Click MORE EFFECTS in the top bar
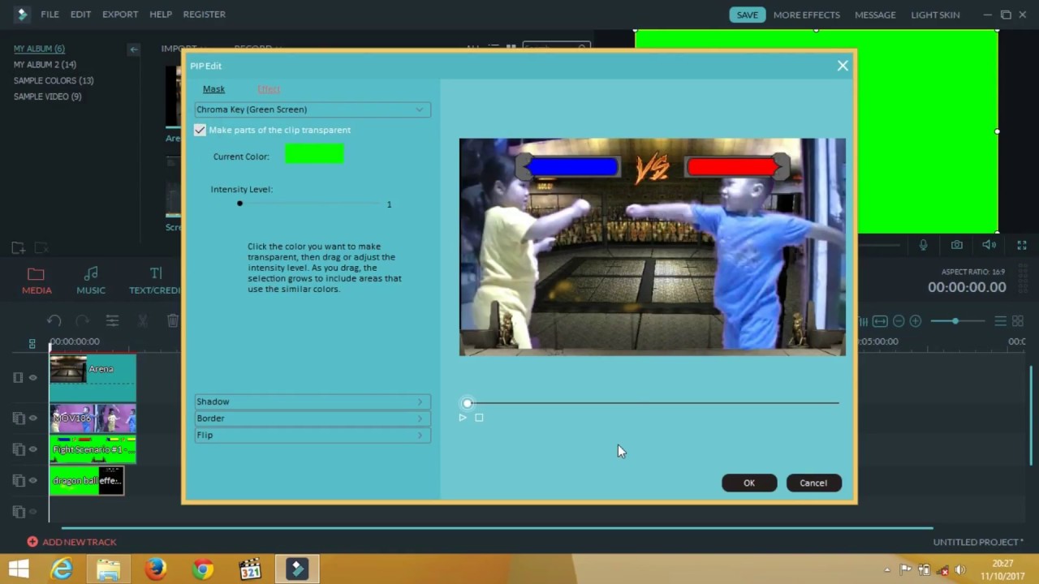The height and width of the screenshot is (584, 1039). (807, 15)
